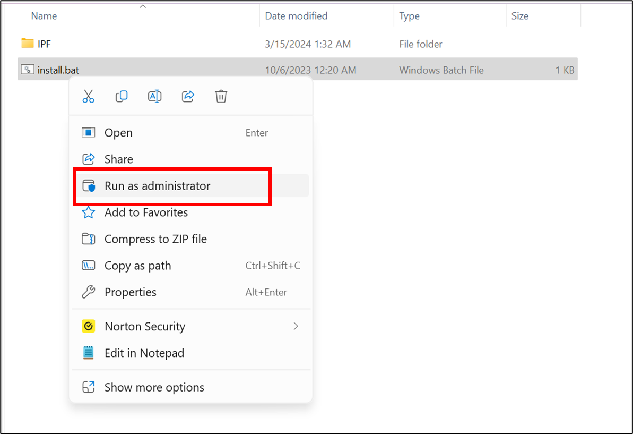Screen dimensions: 633x434
Task: Sort by Date modified column header
Action: tap(296, 16)
